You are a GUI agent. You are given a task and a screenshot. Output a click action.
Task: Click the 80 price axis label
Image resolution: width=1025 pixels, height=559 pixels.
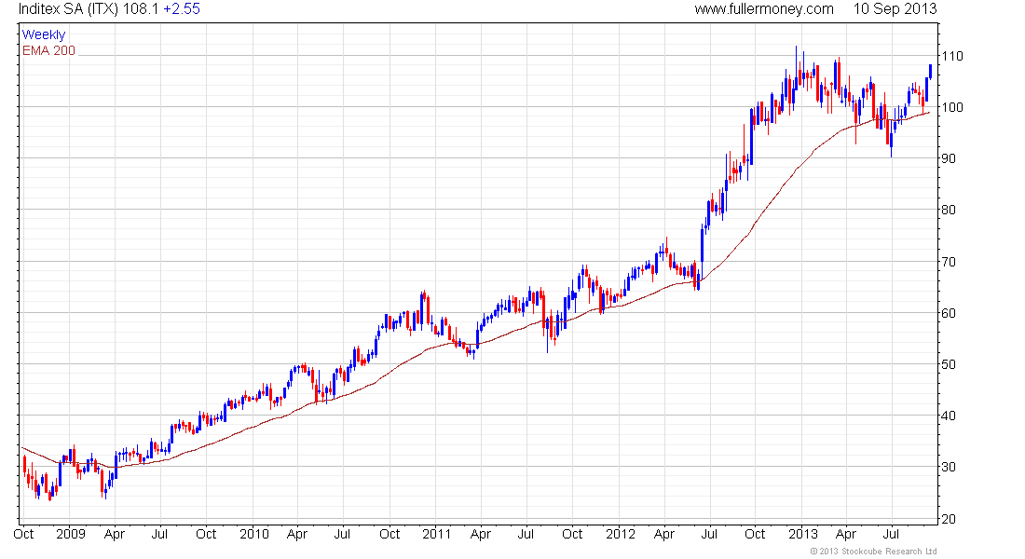point(949,210)
